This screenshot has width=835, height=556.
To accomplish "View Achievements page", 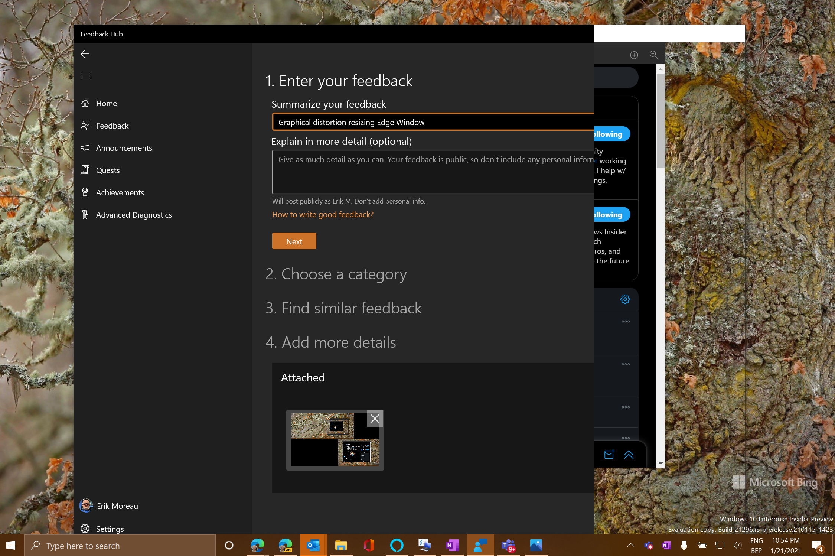I will tap(120, 193).
